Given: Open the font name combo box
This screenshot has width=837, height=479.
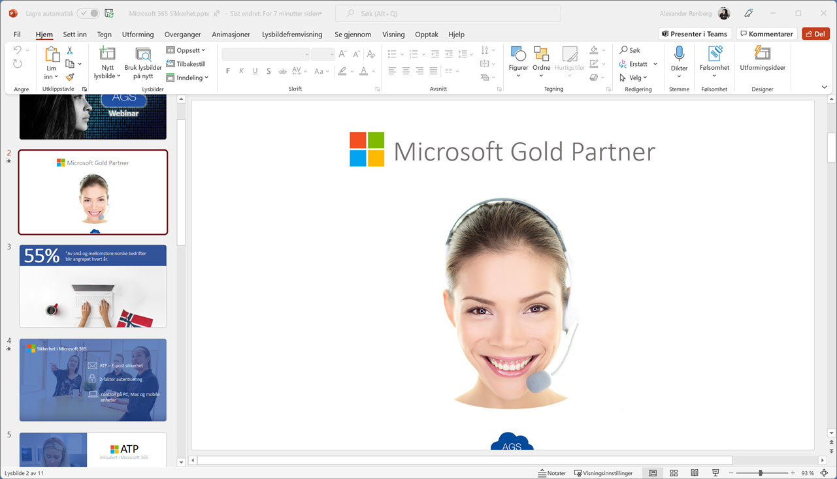Looking at the screenshot, I should tap(266, 54).
